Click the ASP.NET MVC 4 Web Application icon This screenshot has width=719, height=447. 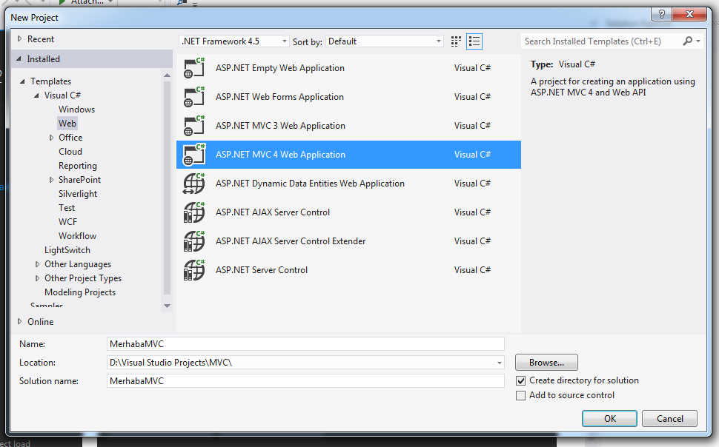[x=194, y=155]
